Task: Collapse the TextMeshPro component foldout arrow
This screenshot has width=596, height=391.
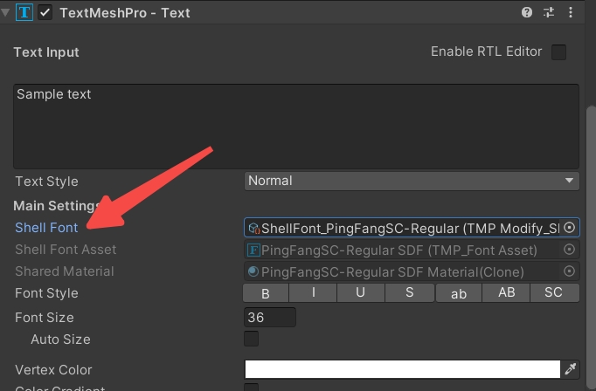Action: tap(7, 13)
